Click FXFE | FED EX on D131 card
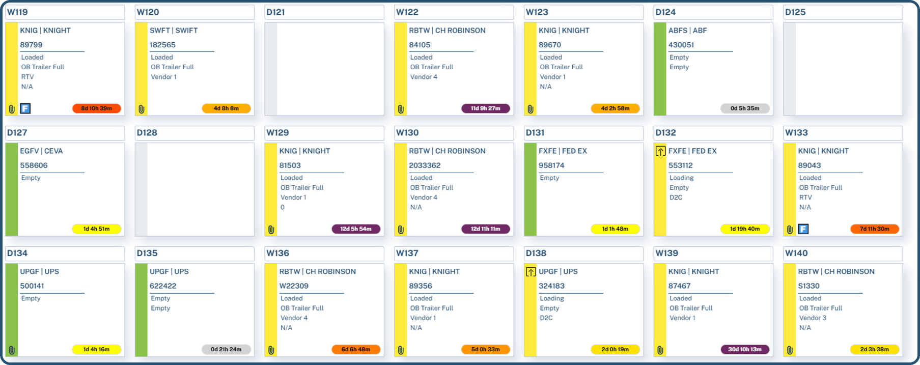 [x=563, y=151]
